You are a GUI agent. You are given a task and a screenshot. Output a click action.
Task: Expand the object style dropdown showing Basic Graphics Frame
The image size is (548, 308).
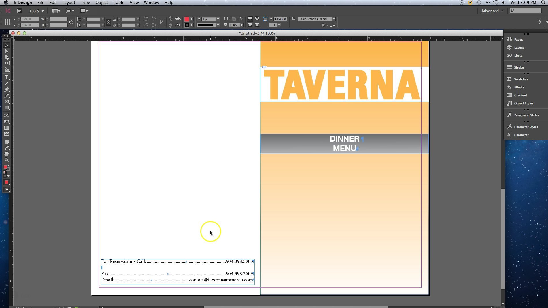point(333,19)
